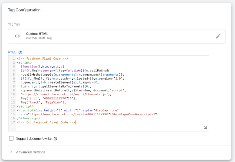The height and width of the screenshot is (162, 235).
Task: Click the facebook.com/tr src URL line
Action: [x=89, y=114]
